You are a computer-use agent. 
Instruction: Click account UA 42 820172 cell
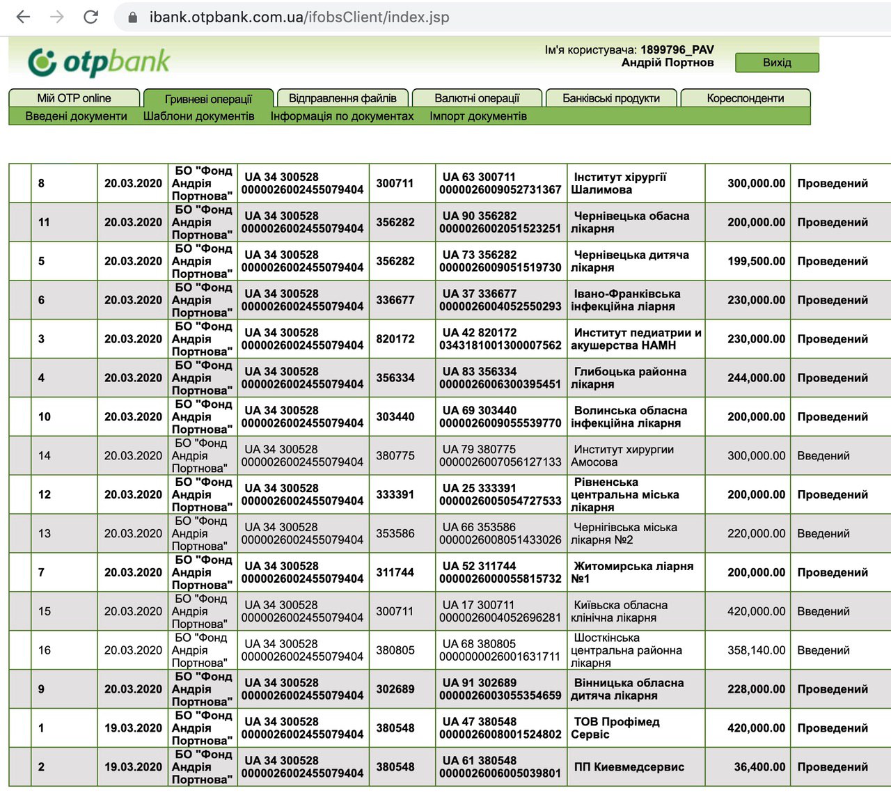tap(501, 339)
